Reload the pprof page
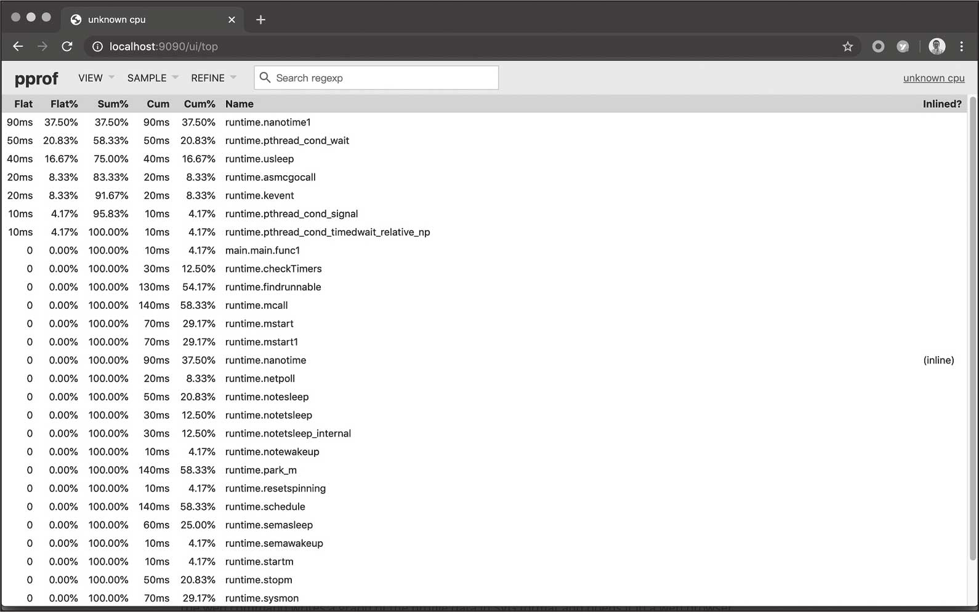 67,47
